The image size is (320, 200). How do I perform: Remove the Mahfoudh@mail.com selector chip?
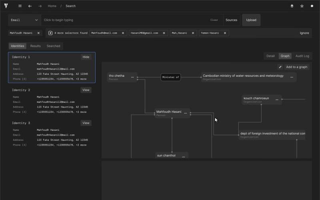(123, 33)
